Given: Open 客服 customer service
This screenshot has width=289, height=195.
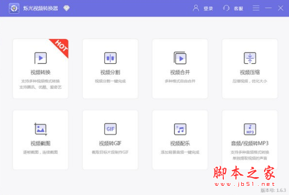Looking at the screenshot, I should 238,9.
